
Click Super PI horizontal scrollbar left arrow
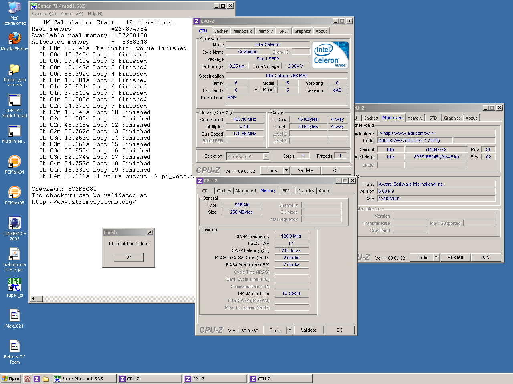(34, 298)
